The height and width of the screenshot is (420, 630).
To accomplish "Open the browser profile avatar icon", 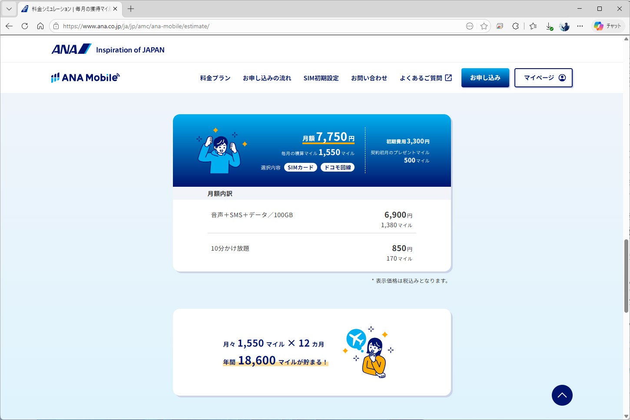I will [564, 26].
